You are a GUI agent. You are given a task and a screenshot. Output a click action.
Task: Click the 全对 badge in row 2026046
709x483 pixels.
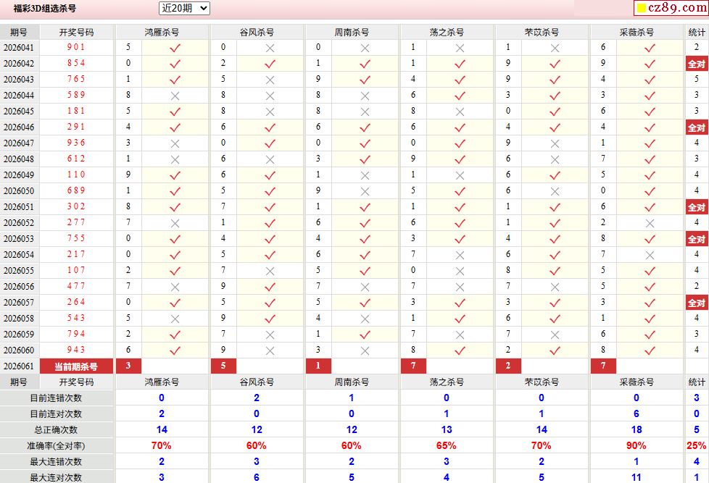697,127
